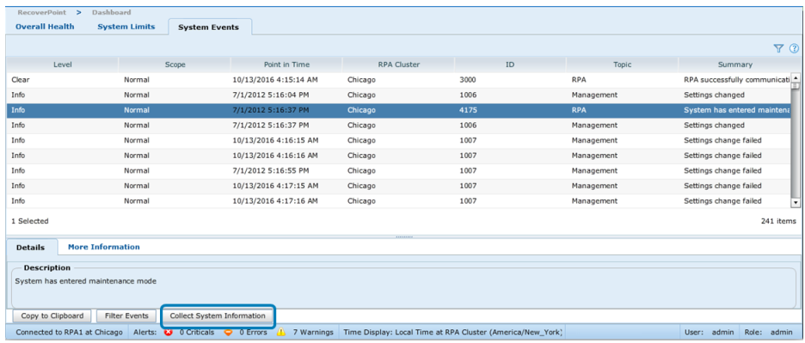Switch to the Overall Health tab
This screenshot has width=805, height=343.
pos(45,27)
